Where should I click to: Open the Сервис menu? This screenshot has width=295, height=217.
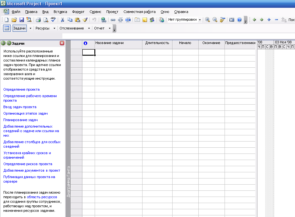pyautogui.click(x=95, y=12)
